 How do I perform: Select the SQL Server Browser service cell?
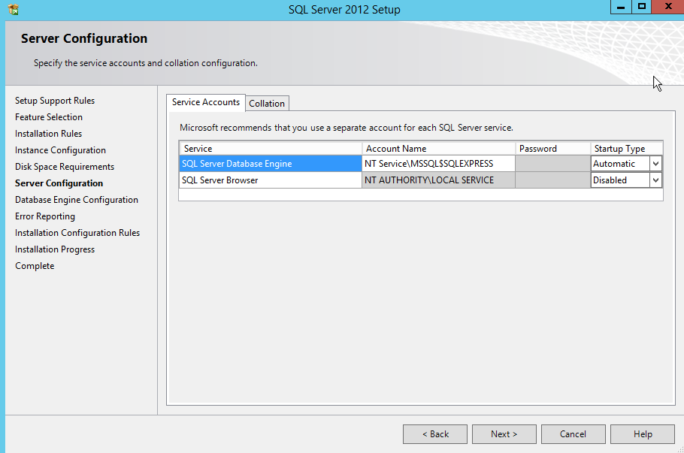tap(270, 180)
